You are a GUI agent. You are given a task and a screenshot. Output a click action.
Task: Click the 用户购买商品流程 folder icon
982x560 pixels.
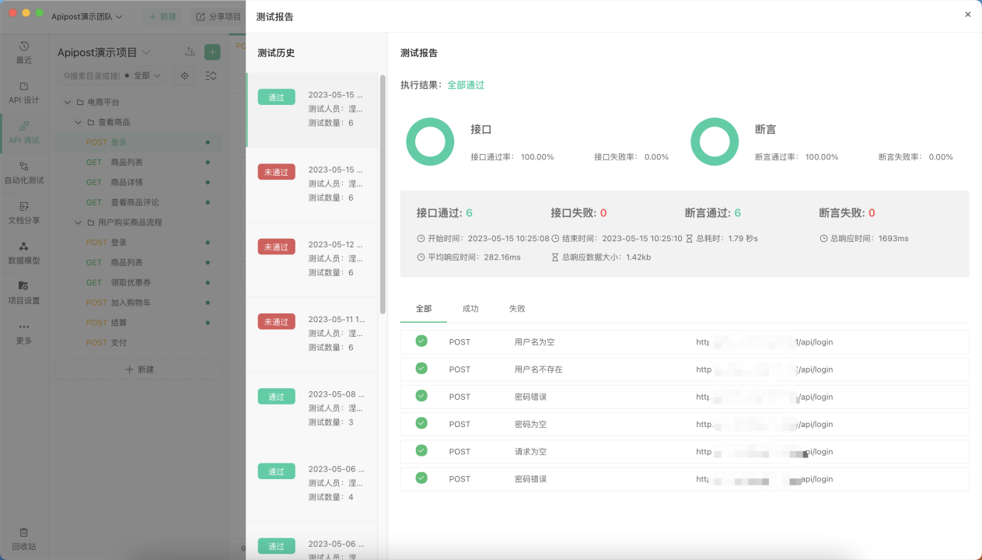90,222
